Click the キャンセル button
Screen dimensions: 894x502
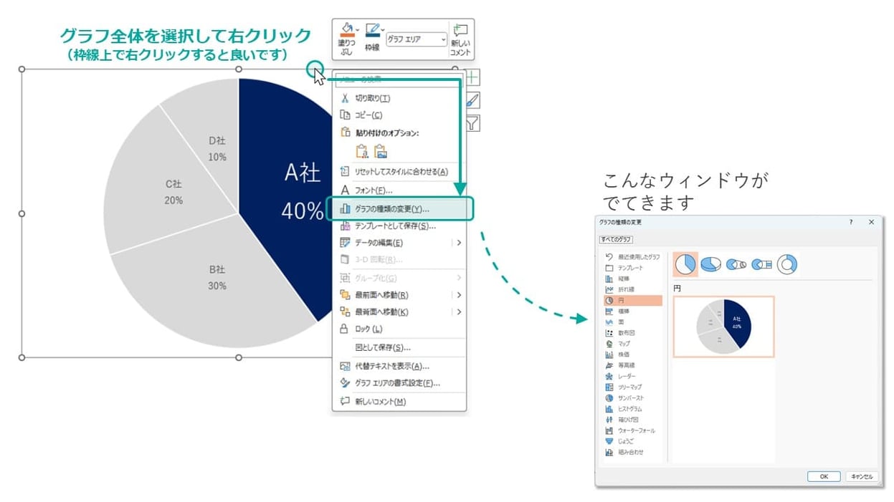tap(861, 476)
